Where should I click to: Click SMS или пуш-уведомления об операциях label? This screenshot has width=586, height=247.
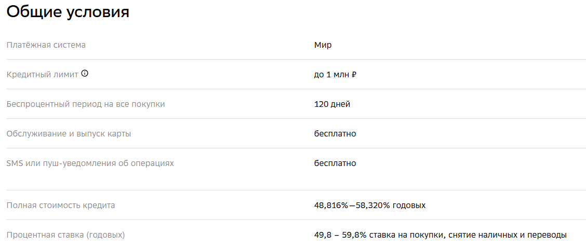point(90,163)
